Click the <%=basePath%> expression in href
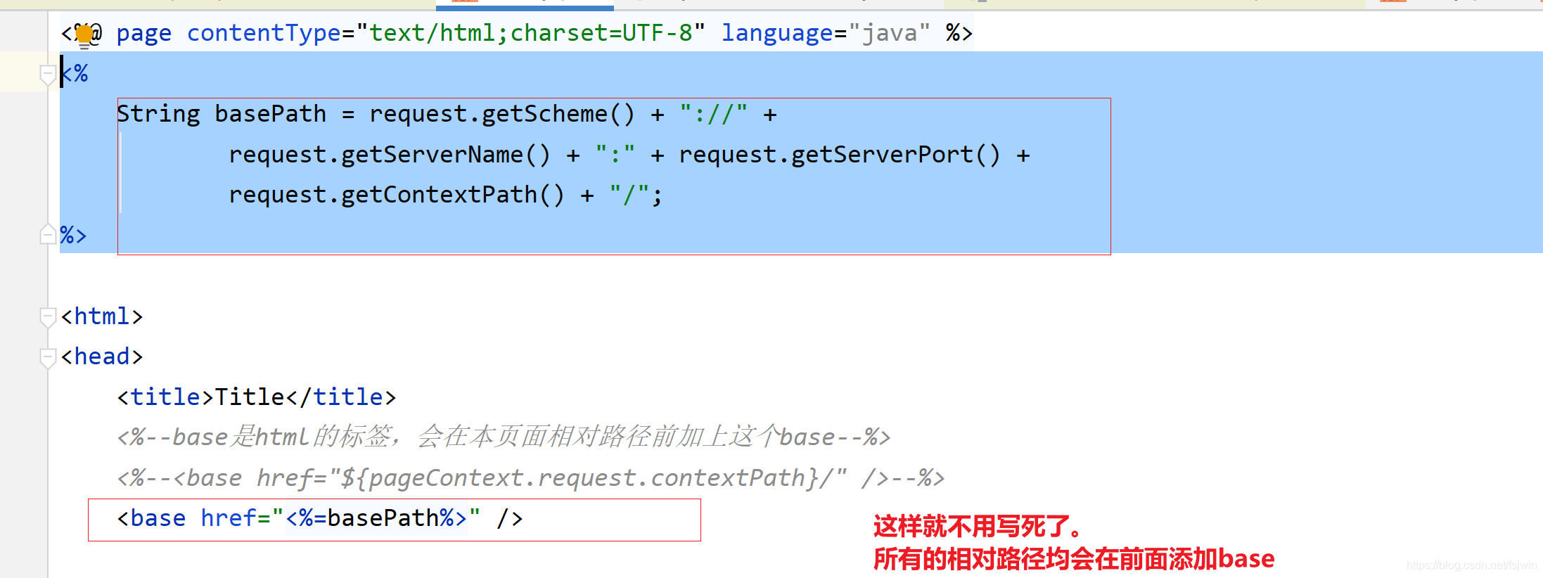Viewport: 1543px width, 578px height. point(376,518)
